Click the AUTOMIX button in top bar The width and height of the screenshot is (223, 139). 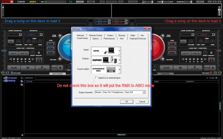[x=133, y=2]
